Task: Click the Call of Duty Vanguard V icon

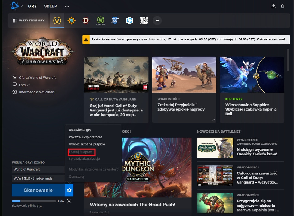Action: click(92, 99)
